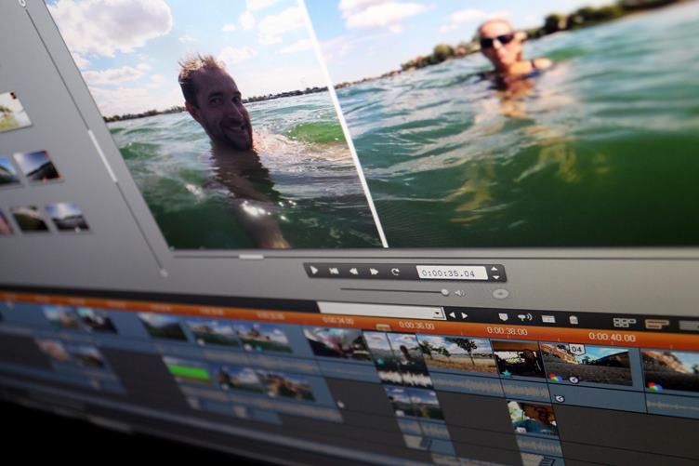Go to the previous marker arrow
This screenshot has width=699, height=466.
click(452, 314)
